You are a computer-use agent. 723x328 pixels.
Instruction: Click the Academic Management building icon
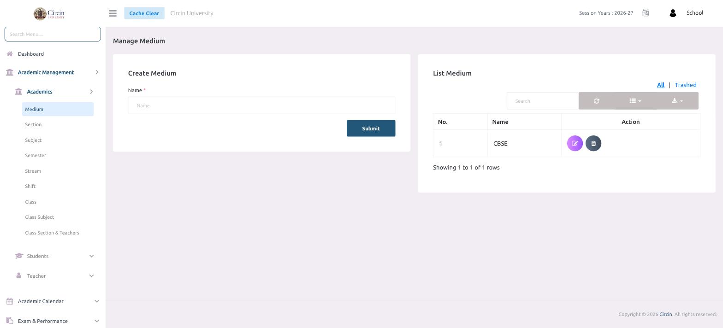[10, 72]
